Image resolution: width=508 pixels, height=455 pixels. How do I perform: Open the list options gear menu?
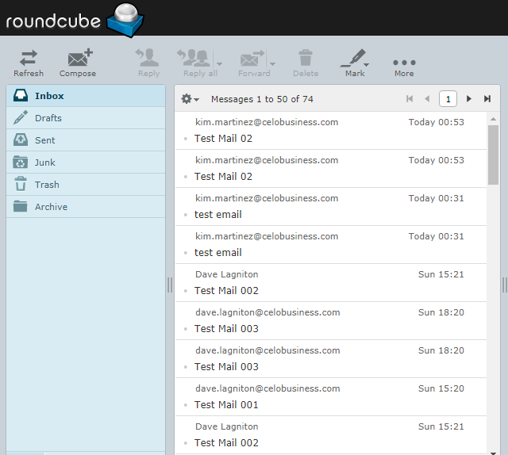[x=190, y=99]
